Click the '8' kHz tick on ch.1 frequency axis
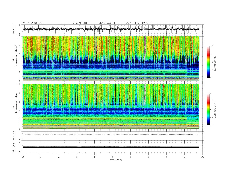Viewport: 228px width, 176px height. (20, 45)
